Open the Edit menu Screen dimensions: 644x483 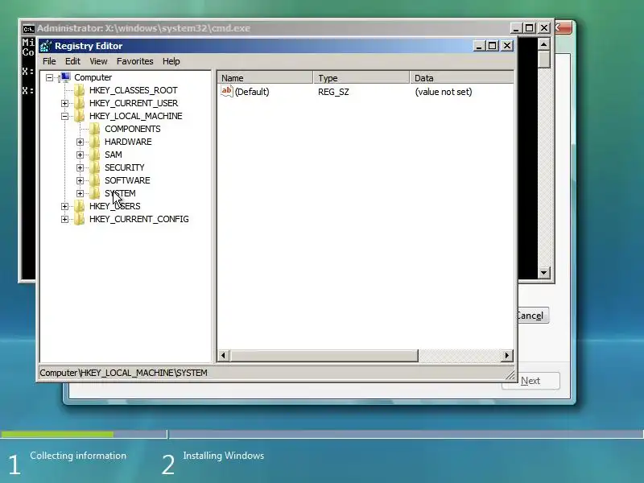click(72, 61)
